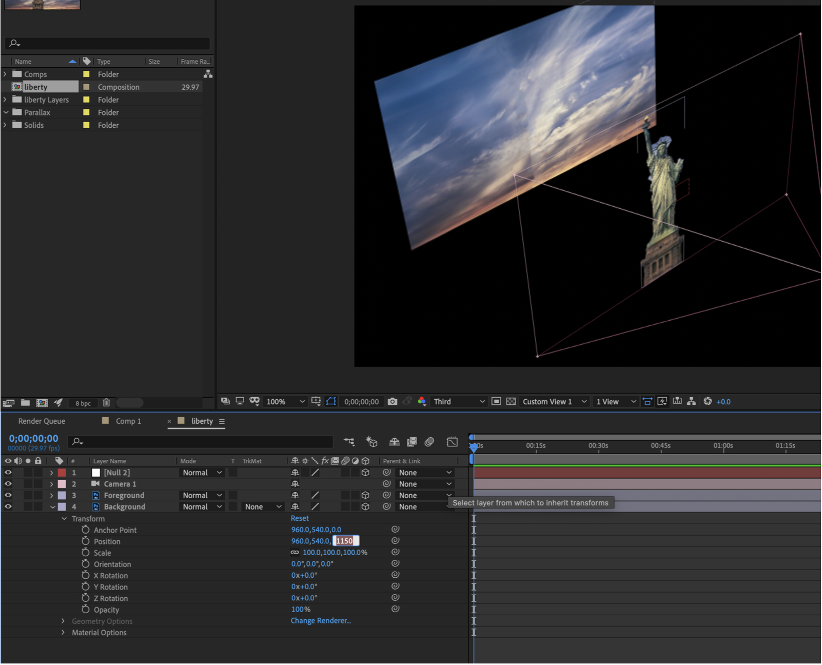Open the channel and color management icon
The image size is (822, 665).
coord(422,401)
